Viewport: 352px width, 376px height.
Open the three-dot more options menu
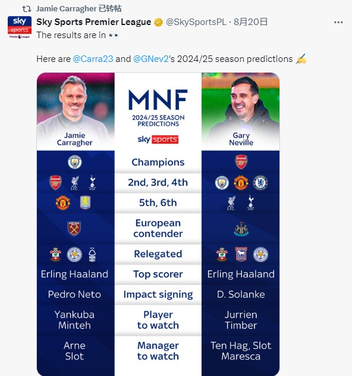tap(338, 22)
